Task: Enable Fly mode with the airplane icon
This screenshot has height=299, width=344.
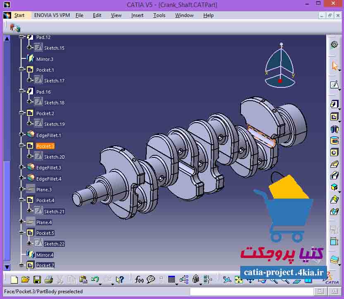Action: (x=227, y=280)
